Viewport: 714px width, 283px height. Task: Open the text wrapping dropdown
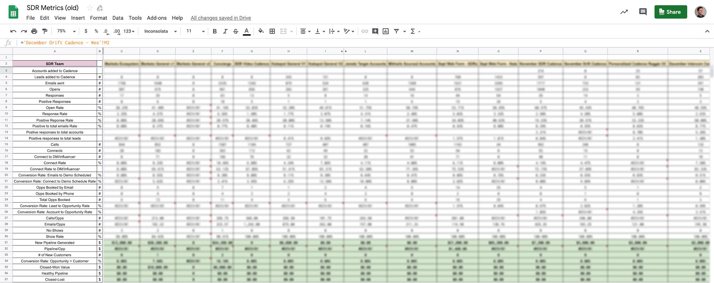[335, 31]
